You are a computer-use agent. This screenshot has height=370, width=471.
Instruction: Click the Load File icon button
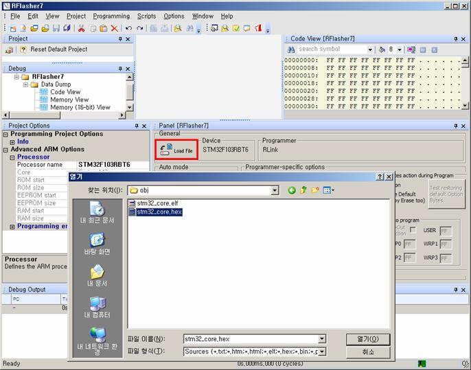[x=177, y=149]
